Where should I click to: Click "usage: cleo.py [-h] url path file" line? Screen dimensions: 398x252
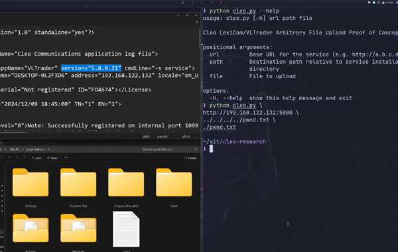click(x=257, y=19)
